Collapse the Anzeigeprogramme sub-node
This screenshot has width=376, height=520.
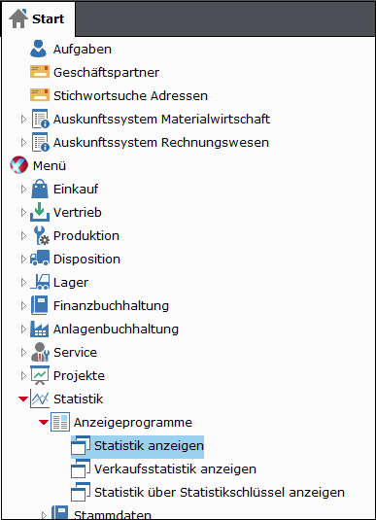pyautogui.click(x=44, y=422)
